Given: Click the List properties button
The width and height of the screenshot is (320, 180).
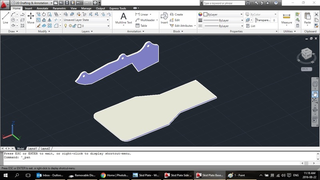Looking at the screenshot, I should 251,26.
